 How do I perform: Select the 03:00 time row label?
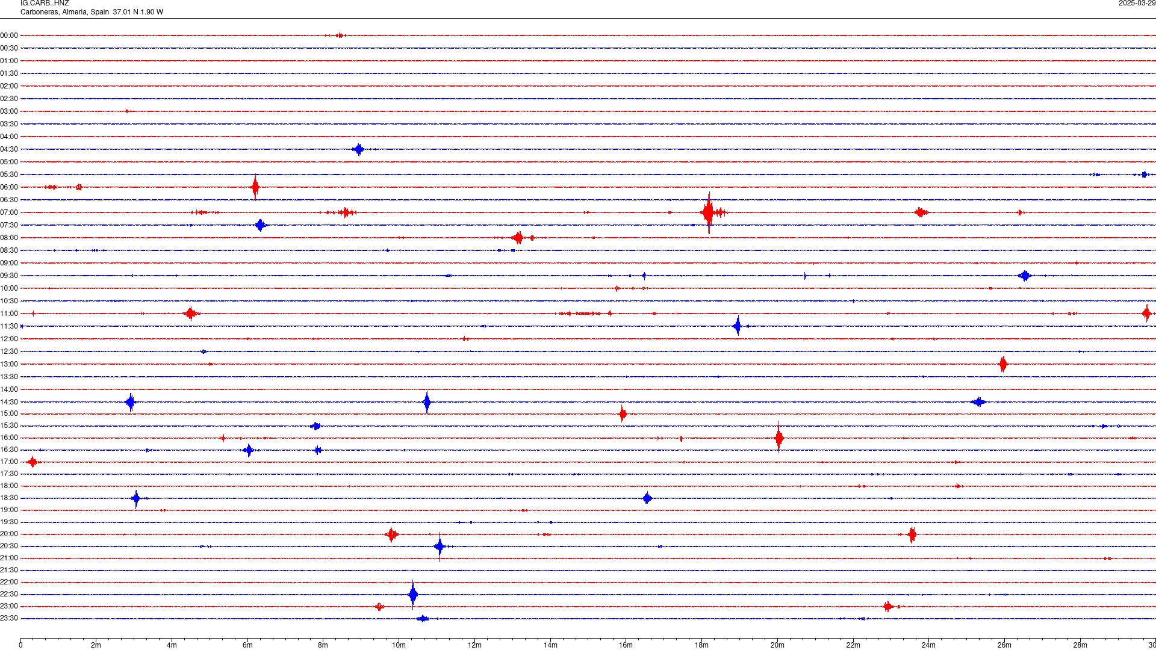(9, 111)
